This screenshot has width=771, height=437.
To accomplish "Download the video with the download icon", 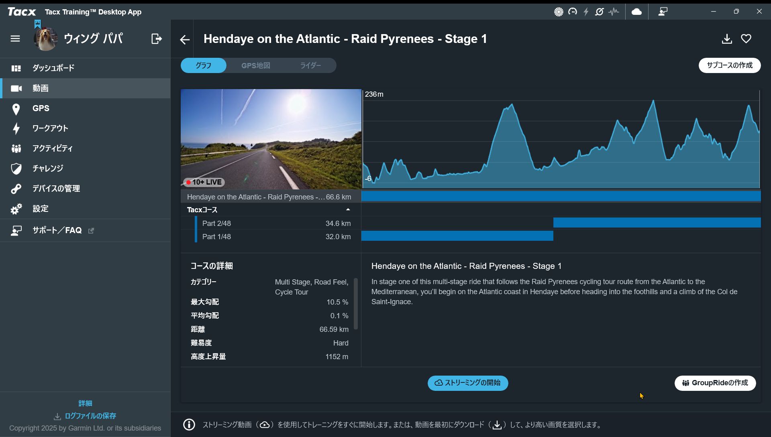I will [x=727, y=39].
